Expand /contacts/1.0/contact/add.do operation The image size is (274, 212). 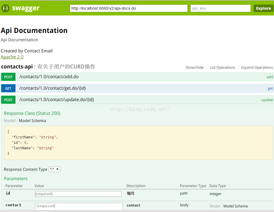tap(49, 77)
